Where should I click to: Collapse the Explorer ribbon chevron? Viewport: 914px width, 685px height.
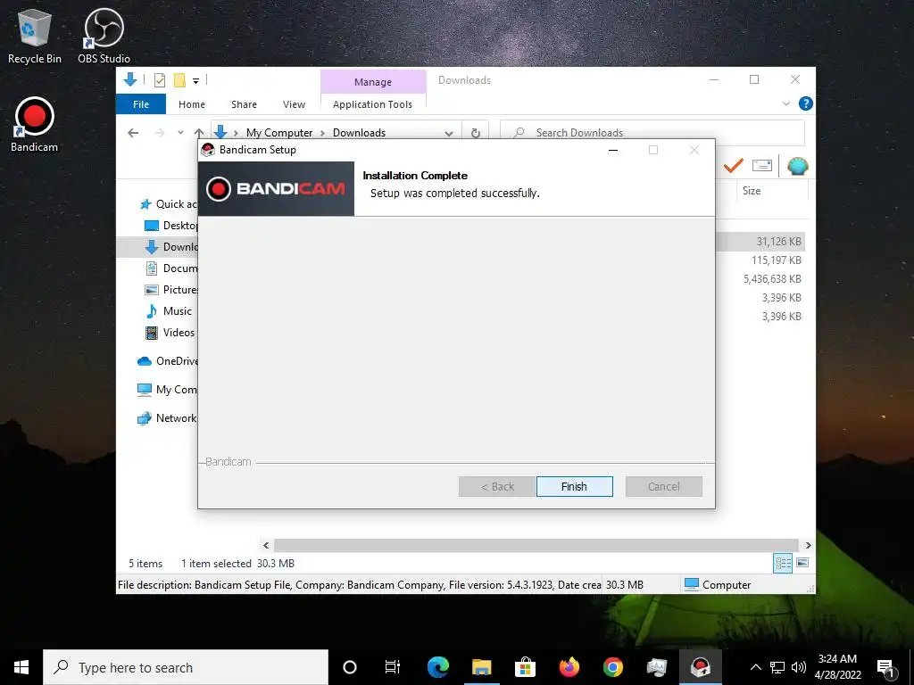[785, 103]
